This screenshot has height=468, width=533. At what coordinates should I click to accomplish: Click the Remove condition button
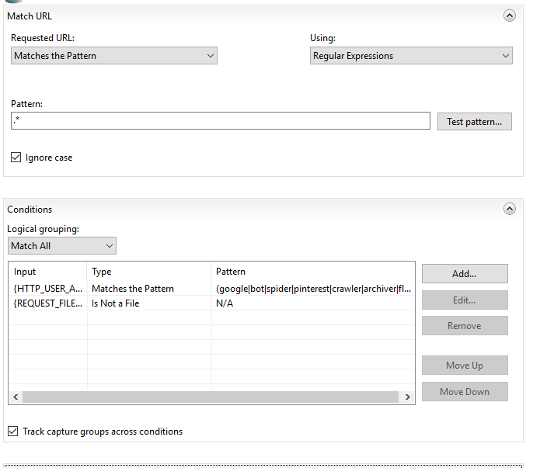tap(464, 326)
